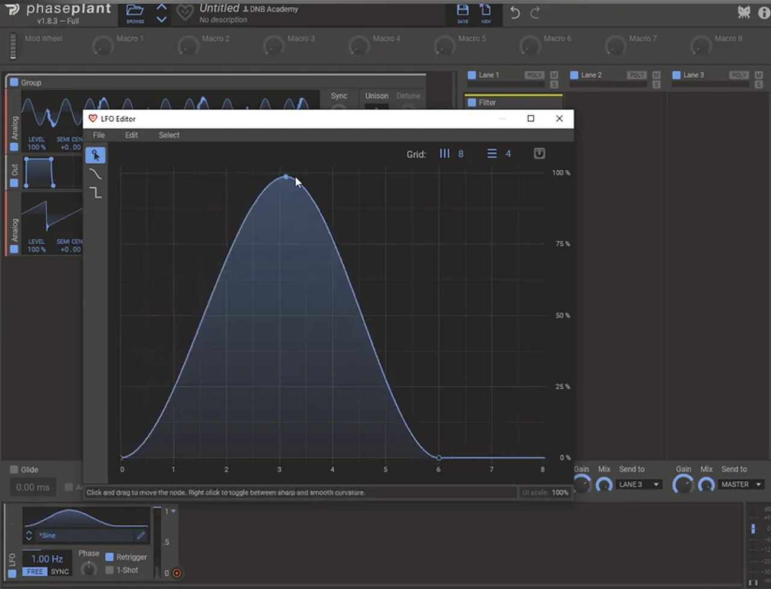The image size is (771, 589).
Task: Open the LFO modulation range dropdown arrow
Action: pyautogui.click(x=173, y=511)
